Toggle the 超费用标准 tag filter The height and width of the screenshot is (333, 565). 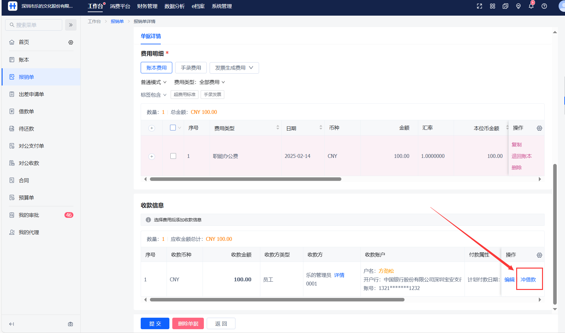[x=184, y=95]
